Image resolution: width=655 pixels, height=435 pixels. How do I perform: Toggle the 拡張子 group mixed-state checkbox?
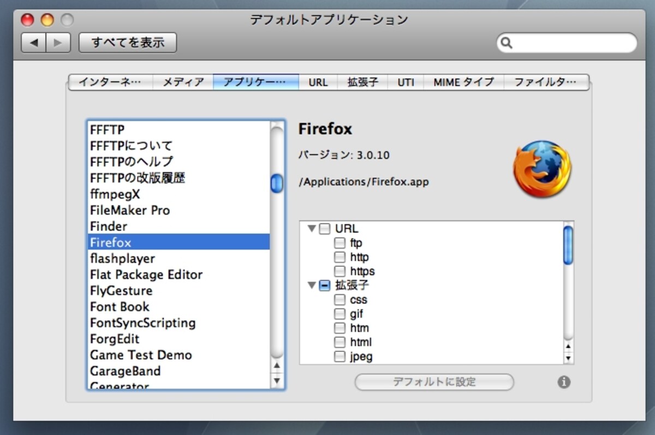[325, 285]
